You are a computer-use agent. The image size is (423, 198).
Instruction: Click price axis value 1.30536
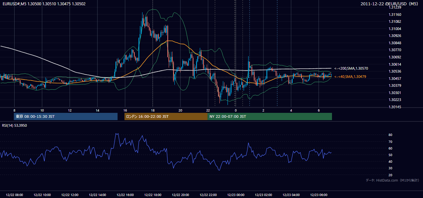[395, 71]
